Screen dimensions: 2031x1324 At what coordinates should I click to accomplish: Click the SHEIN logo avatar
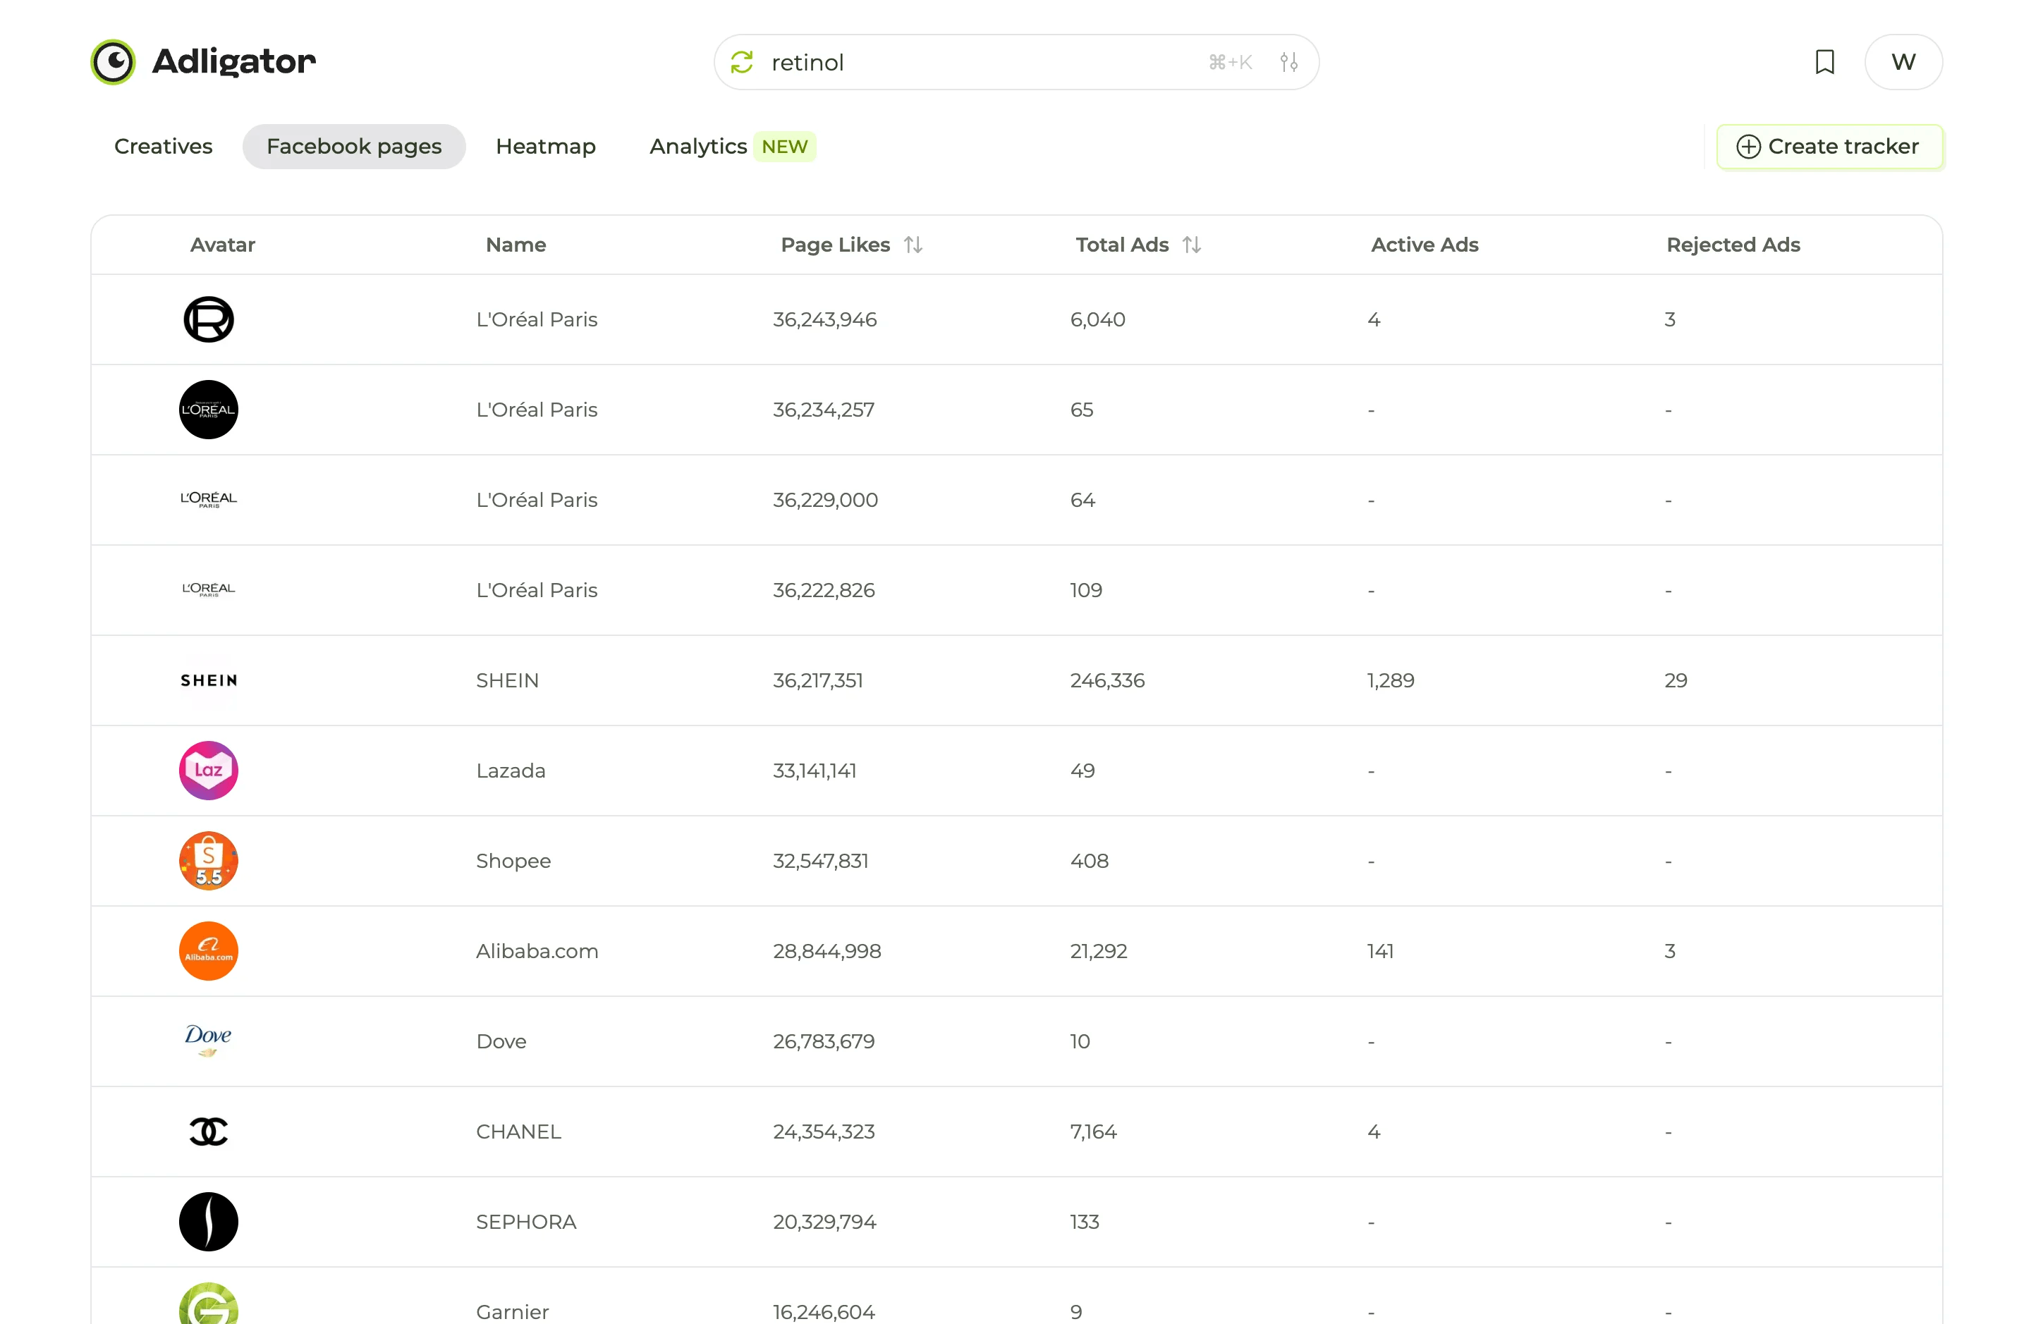pos(208,680)
